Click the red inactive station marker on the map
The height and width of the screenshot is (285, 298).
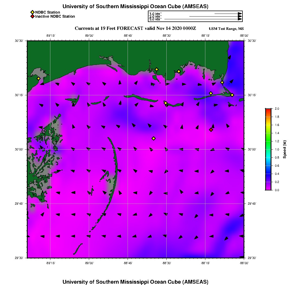pyautogui.click(x=211, y=130)
